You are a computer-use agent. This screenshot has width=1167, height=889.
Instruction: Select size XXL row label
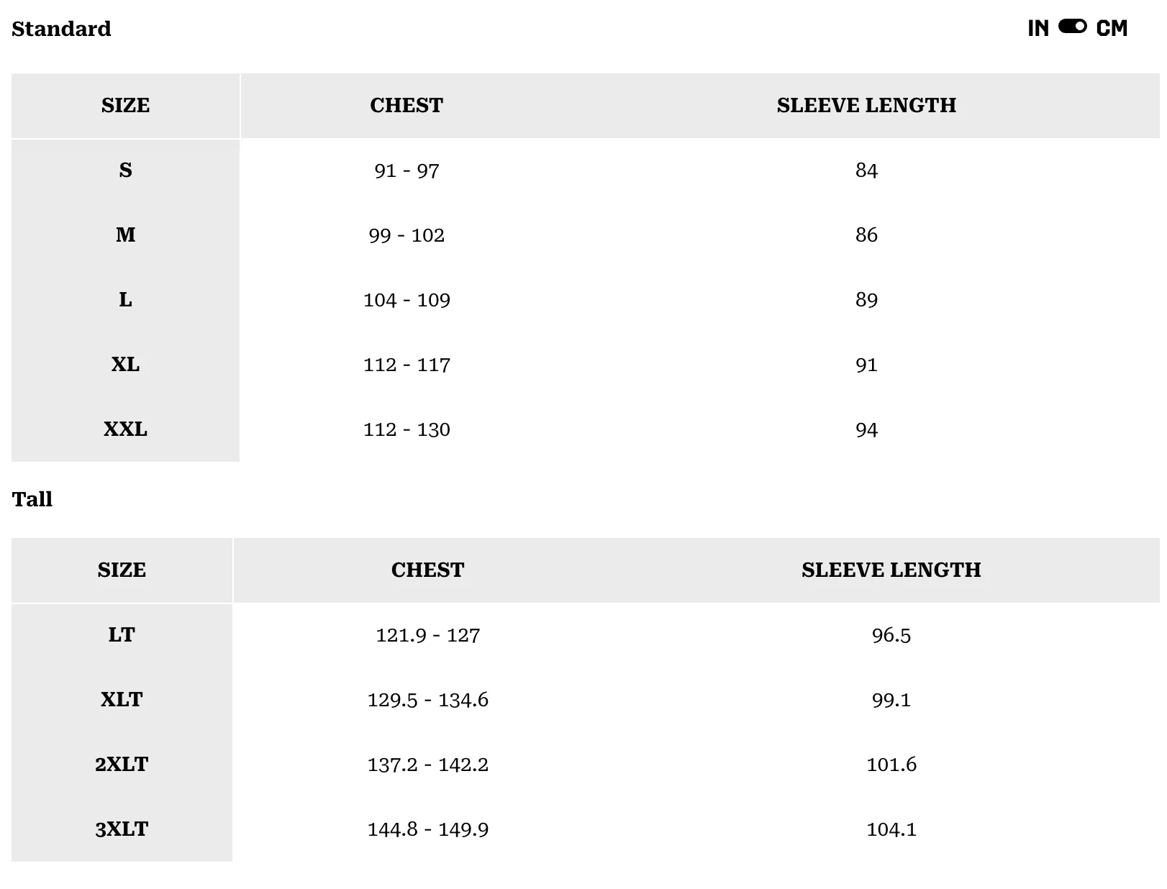click(125, 429)
